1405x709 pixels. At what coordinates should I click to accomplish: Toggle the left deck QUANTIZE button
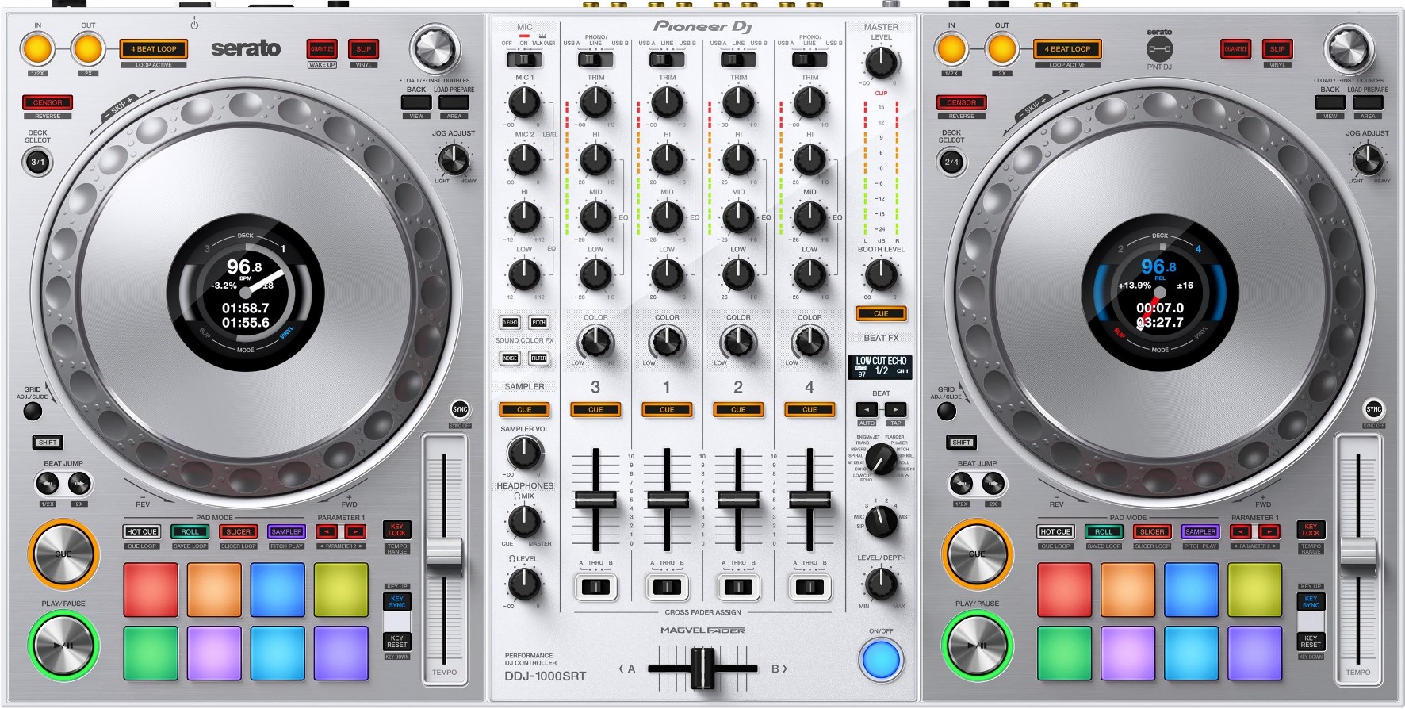point(322,49)
